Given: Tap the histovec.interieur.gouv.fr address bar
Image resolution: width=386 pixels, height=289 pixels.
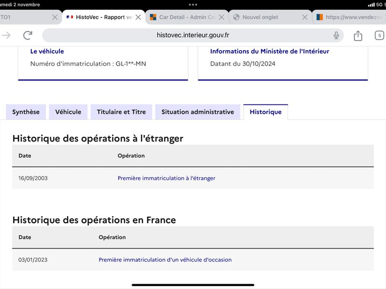Looking at the screenshot, I should point(193,35).
